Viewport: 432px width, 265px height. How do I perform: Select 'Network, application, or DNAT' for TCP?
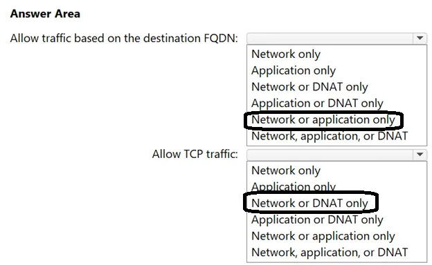(x=330, y=253)
